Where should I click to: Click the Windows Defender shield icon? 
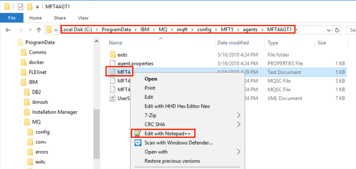coord(138,143)
